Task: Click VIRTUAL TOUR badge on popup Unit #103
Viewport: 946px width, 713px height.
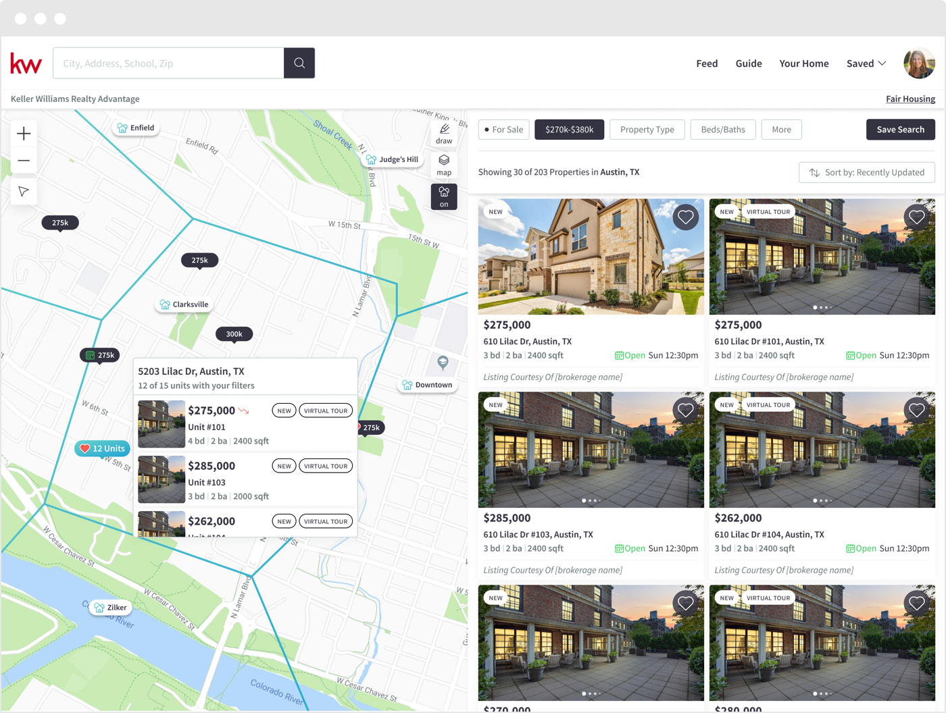Action: click(326, 466)
